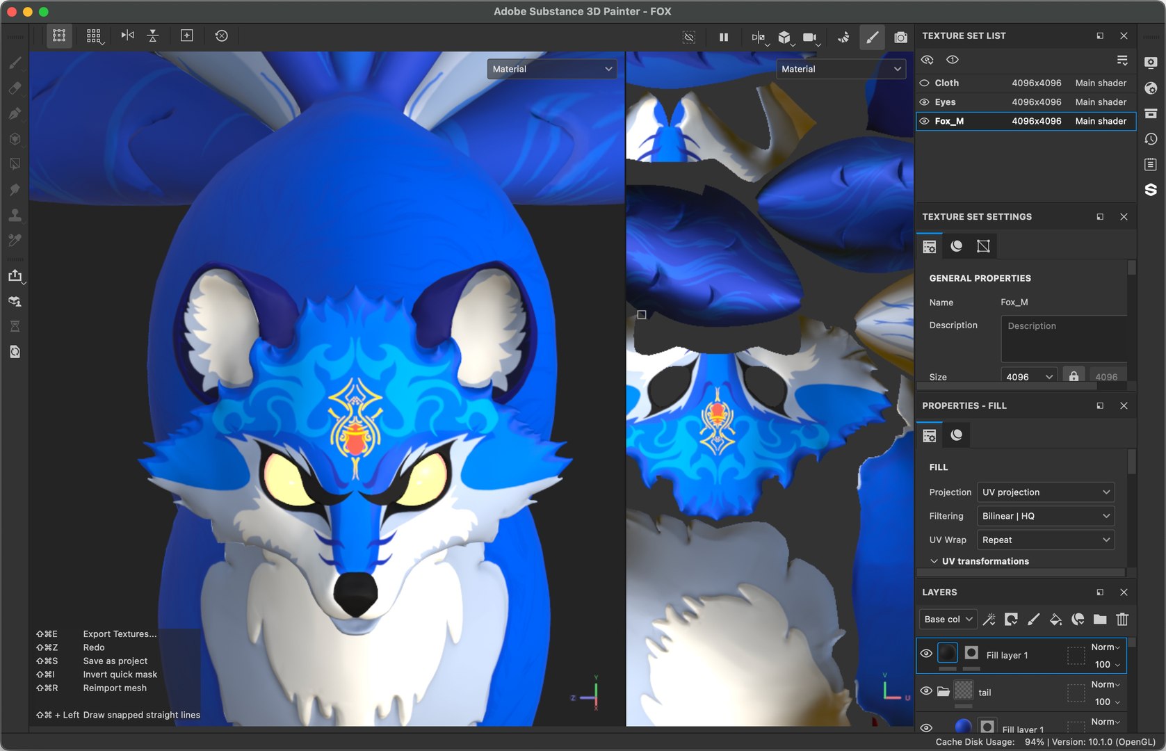This screenshot has width=1166, height=751.
Task: Toggle the size lock icon in Texture Set Settings
Action: point(1074,376)
